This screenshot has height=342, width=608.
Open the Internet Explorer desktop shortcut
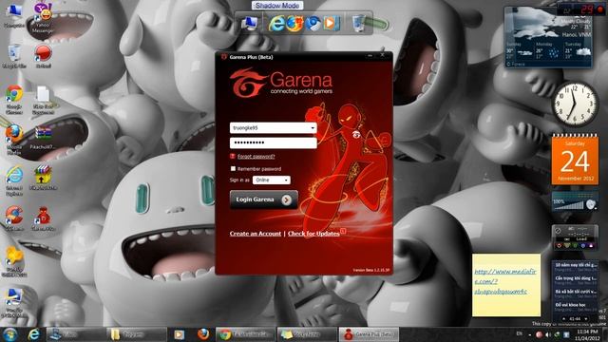pos(14,180)
